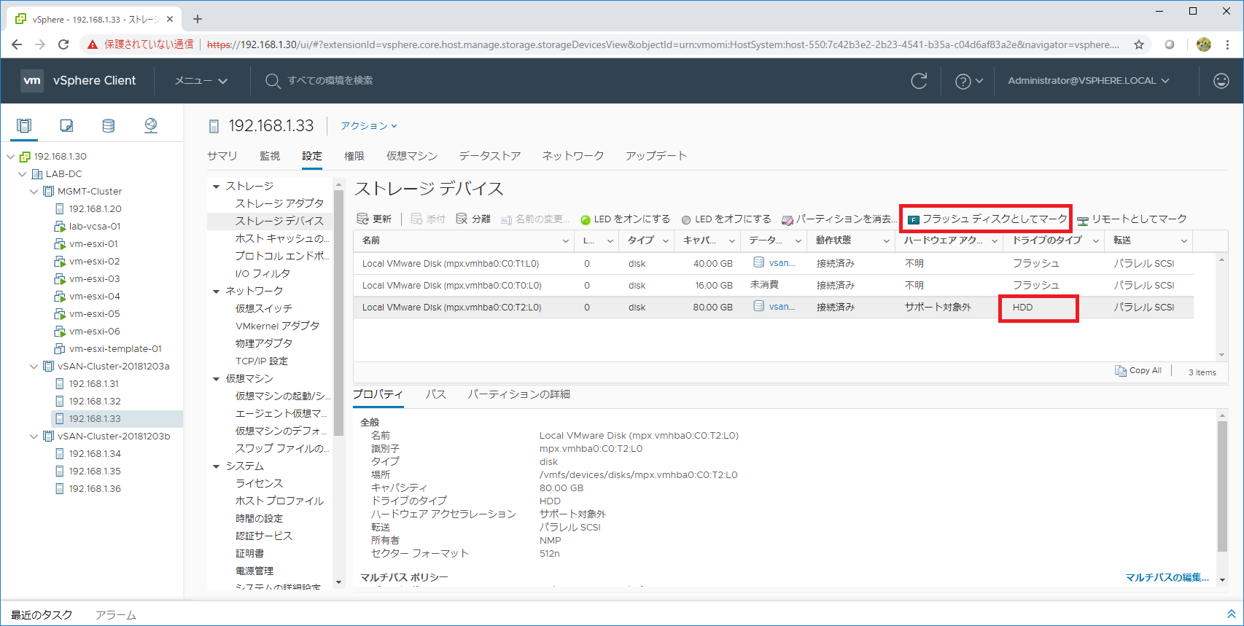Bookmark page with the star icon
The width and height of the screenshot is (1244, 626).
[x=1139, y=44]
